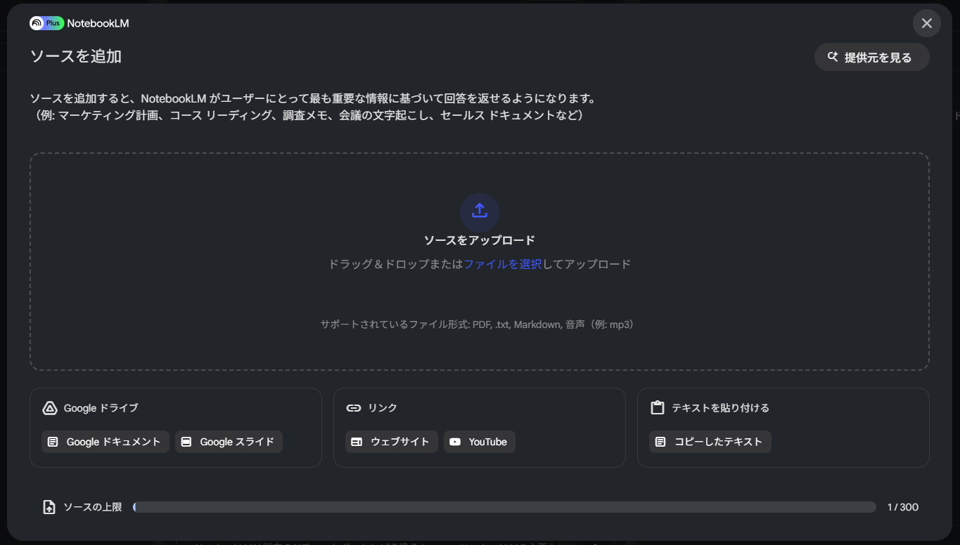The width and height of the screenshot is (960, 545).
Task: Click the ソースの上限 progress bar
Action: pos(504,507)
